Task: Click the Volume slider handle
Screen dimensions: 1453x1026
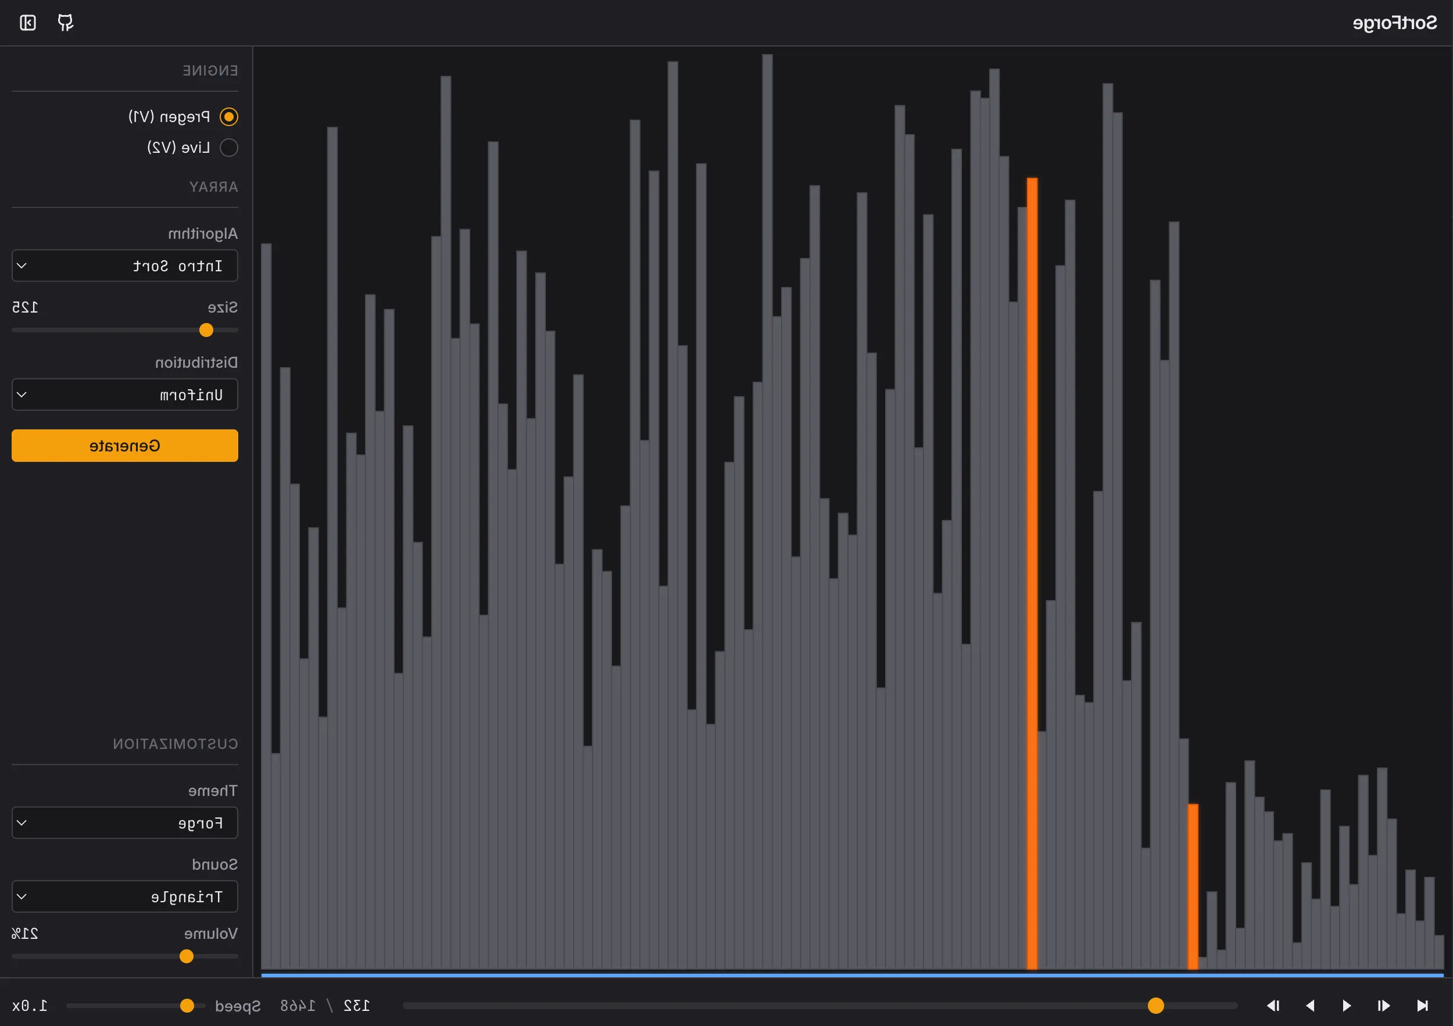Action: point(186,956)
